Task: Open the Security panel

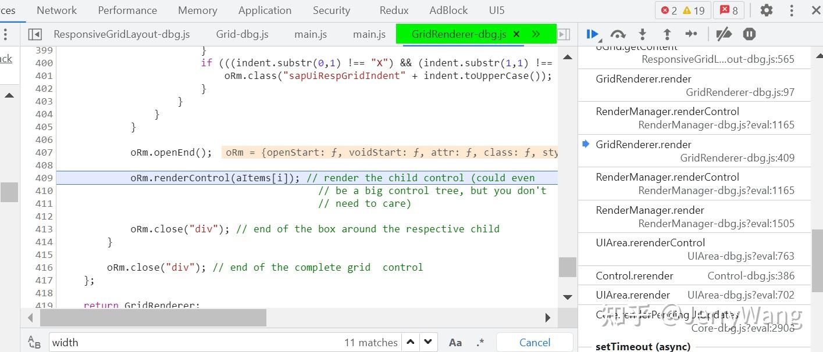Action: [332, 10]
